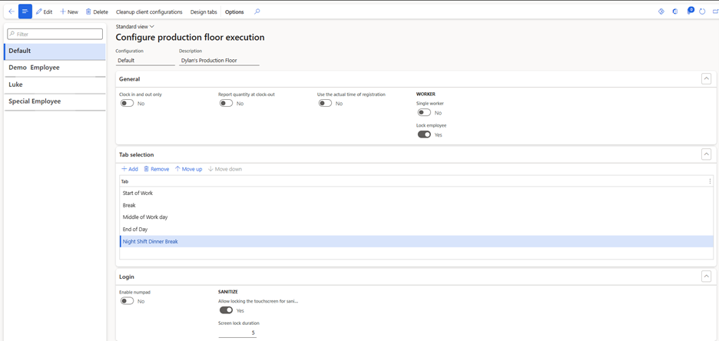Open the Office integration icon
Image resolution: width=719 pixels, height=341 pixels.
pos(675,12)
